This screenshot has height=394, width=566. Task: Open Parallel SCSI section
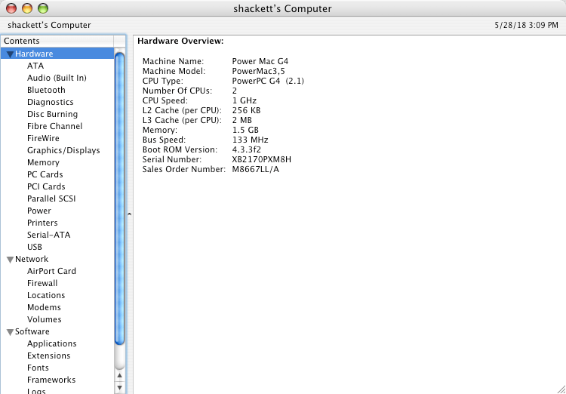(51, 199)
